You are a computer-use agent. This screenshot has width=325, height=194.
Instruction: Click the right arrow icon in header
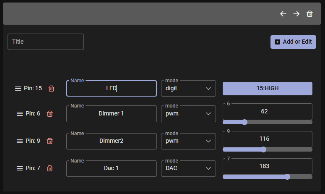[x=296, y=14]
